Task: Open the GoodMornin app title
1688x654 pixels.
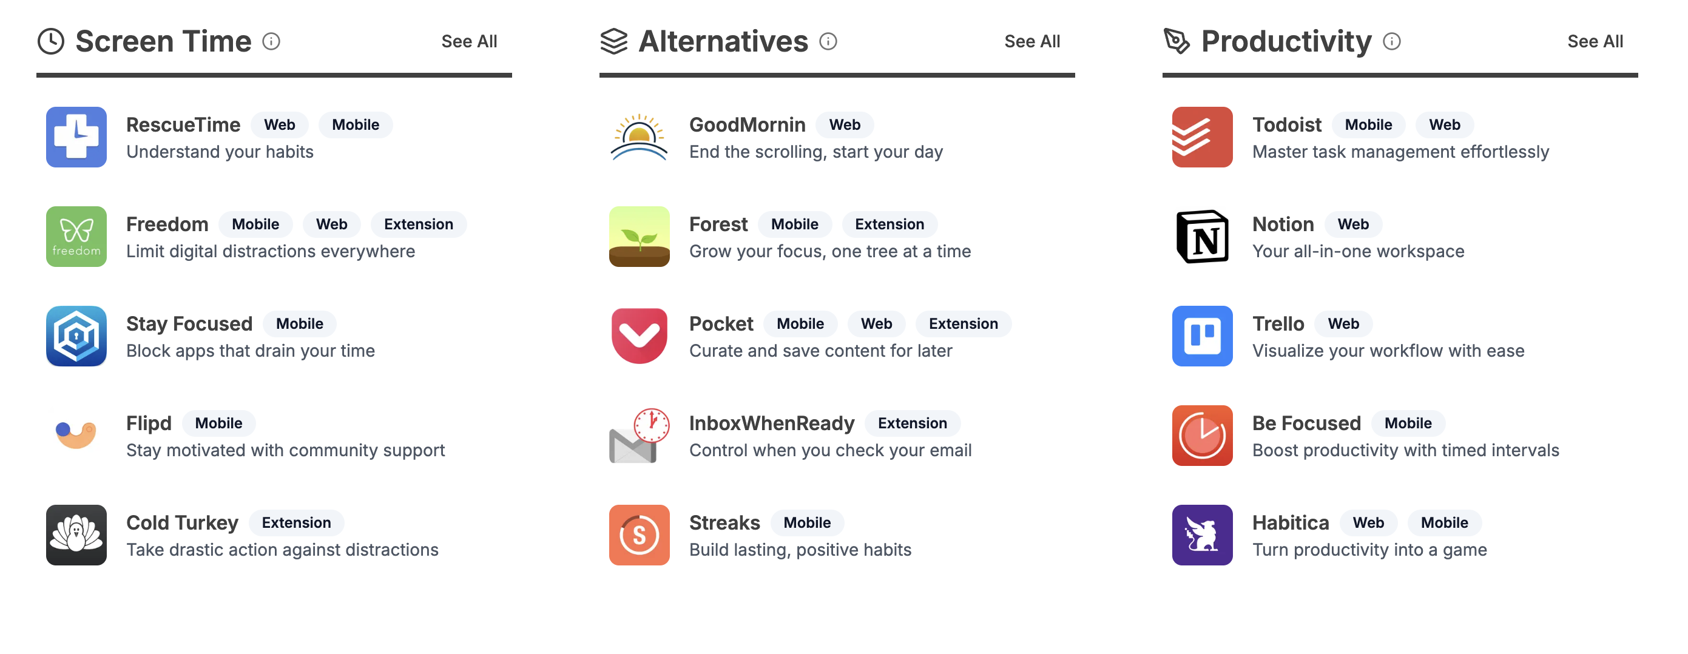Action: click(747, 124)
